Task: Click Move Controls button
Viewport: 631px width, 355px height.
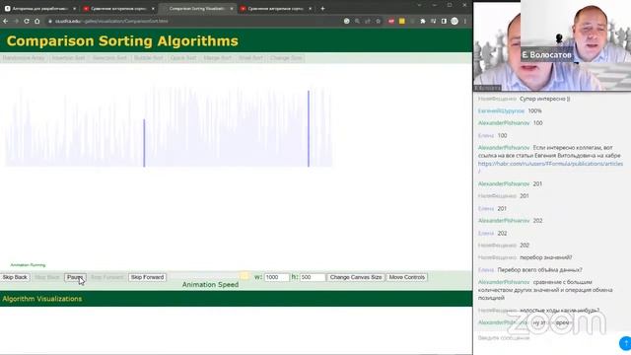Action: [x=407, y=277]
